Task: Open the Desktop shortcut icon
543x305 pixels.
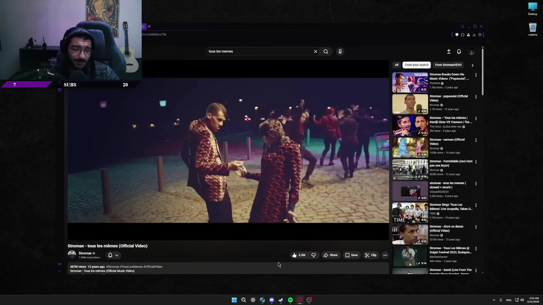Action: pyautogui.click(x=533, y=9)
